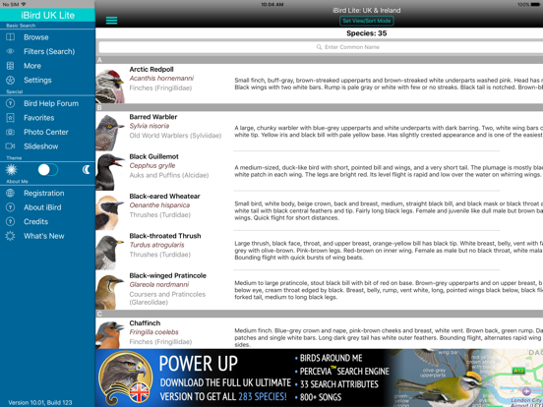Click the Enter Common Name search field
The height and width of the screenshot is (407, 543).
click(321, 47)
